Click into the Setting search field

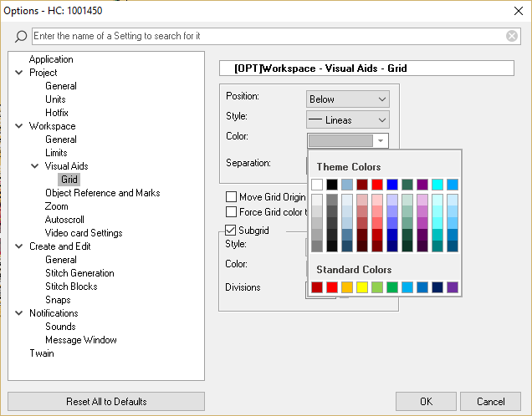click(x=268, y=37)
